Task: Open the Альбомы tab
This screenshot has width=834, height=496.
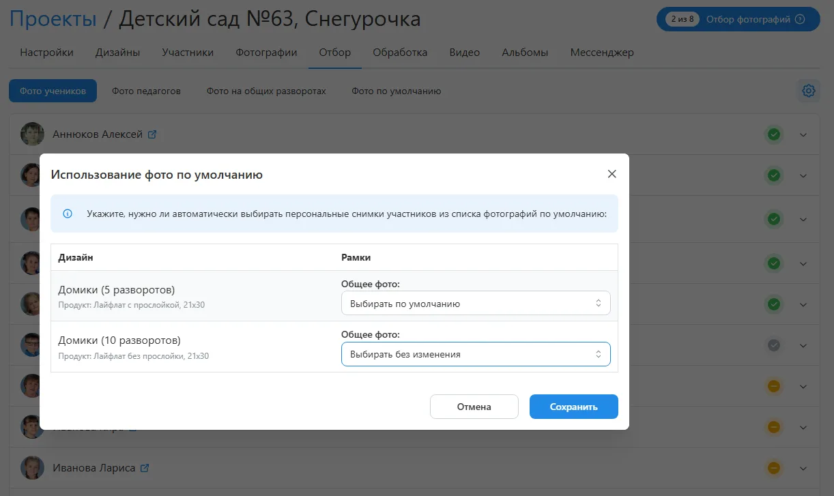Action: [525, 53]
